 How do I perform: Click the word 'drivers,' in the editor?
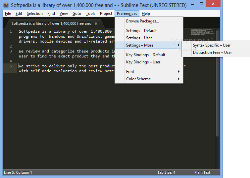click(28, 41)
